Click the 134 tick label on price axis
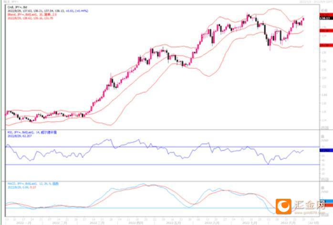 324,36
